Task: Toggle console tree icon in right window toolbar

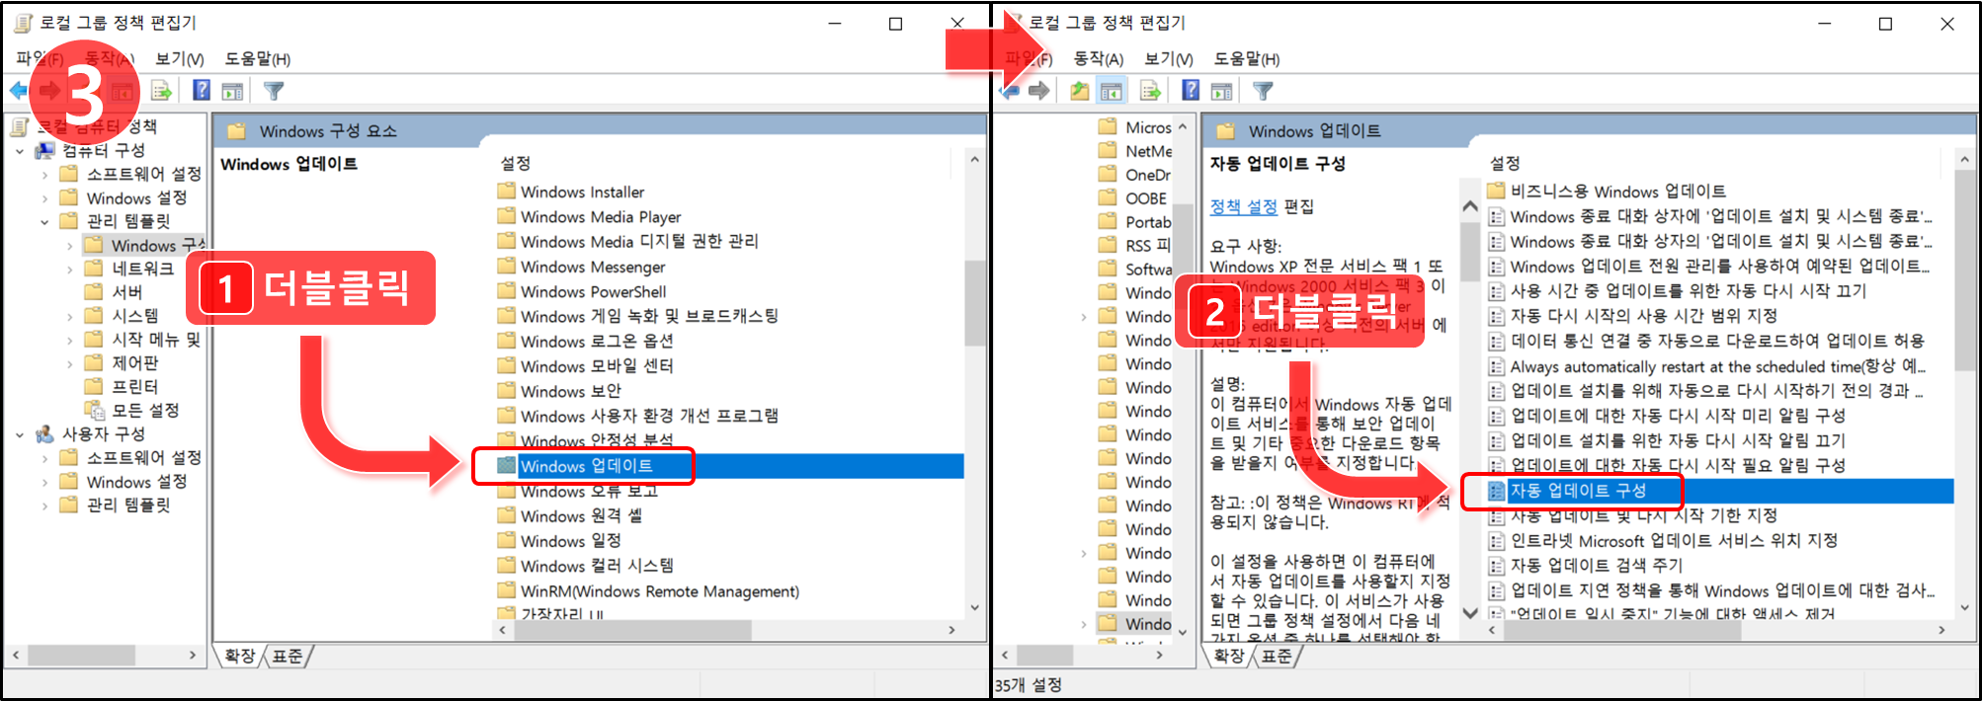Action: 1111,91
